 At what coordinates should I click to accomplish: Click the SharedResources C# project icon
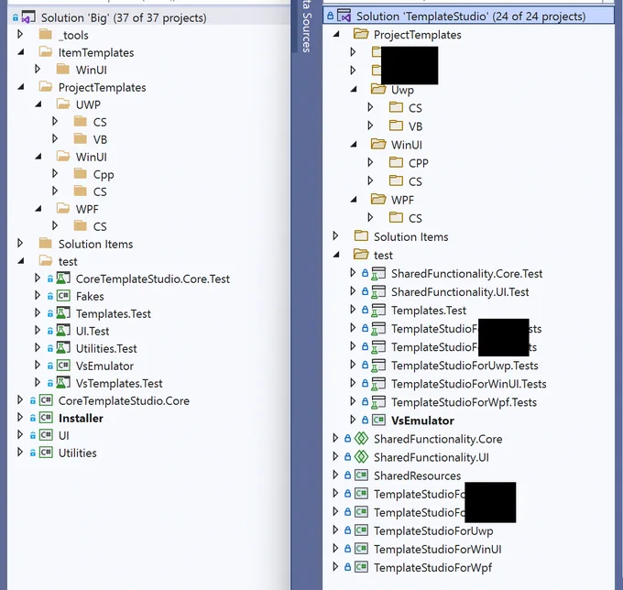coord(361,475)
